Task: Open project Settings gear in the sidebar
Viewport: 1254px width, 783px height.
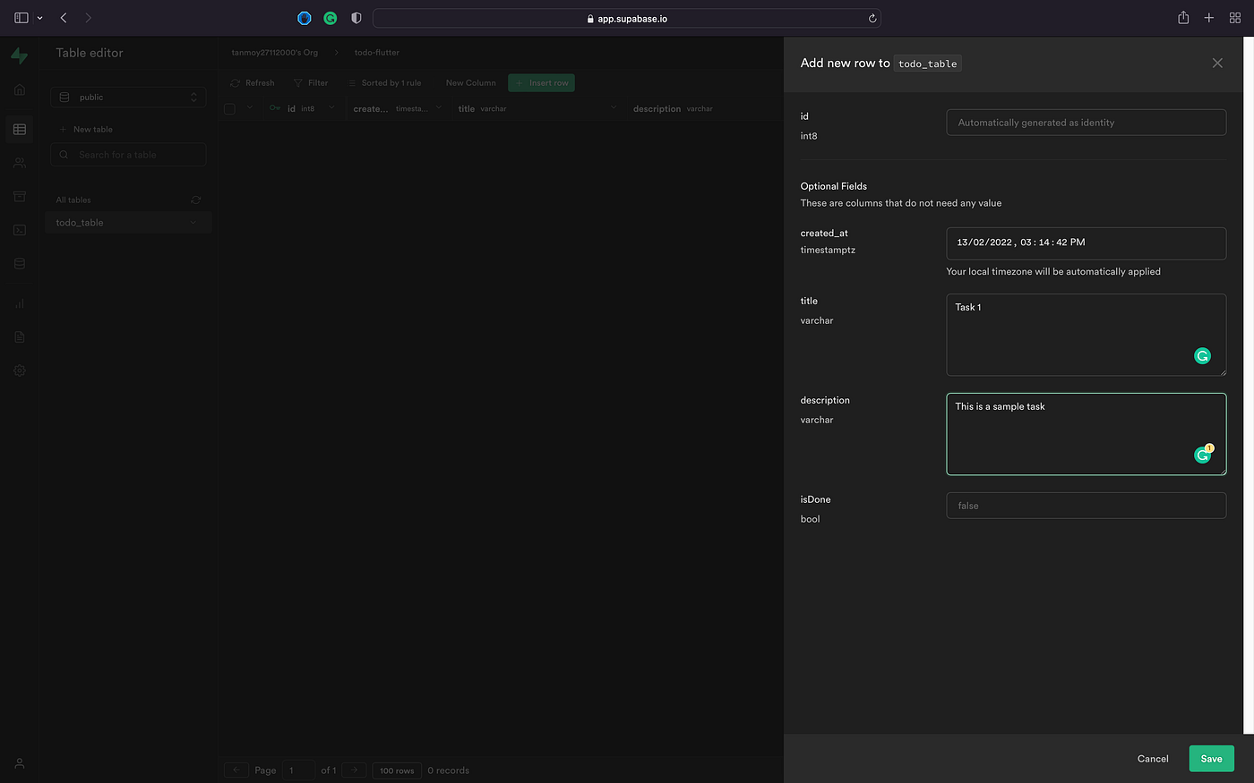Action: [x=19, y=370]
